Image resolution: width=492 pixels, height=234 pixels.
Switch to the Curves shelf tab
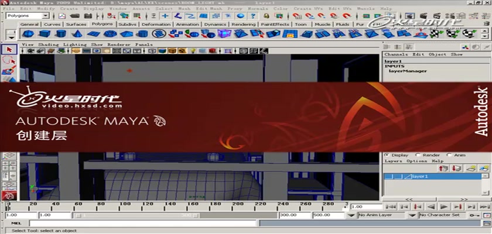[52, 24]
